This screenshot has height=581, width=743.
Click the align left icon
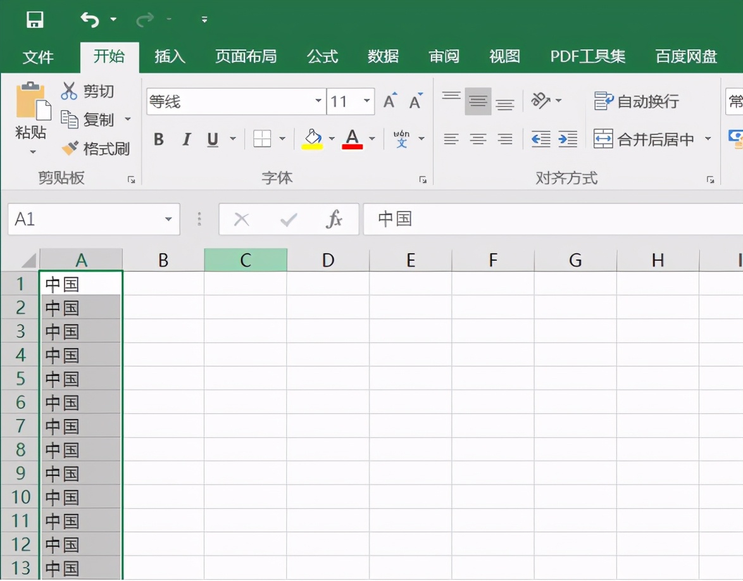451,139
